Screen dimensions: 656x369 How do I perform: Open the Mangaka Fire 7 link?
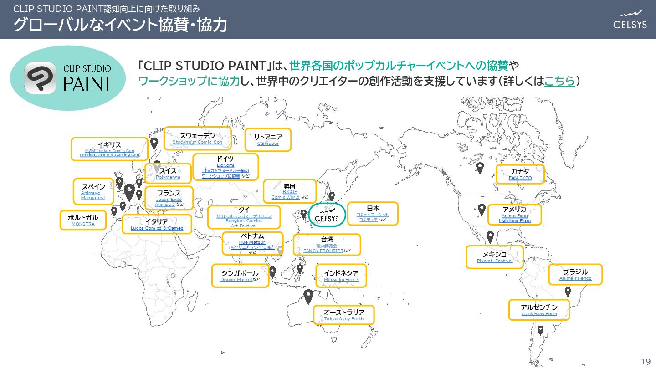(x=341, y=280)
